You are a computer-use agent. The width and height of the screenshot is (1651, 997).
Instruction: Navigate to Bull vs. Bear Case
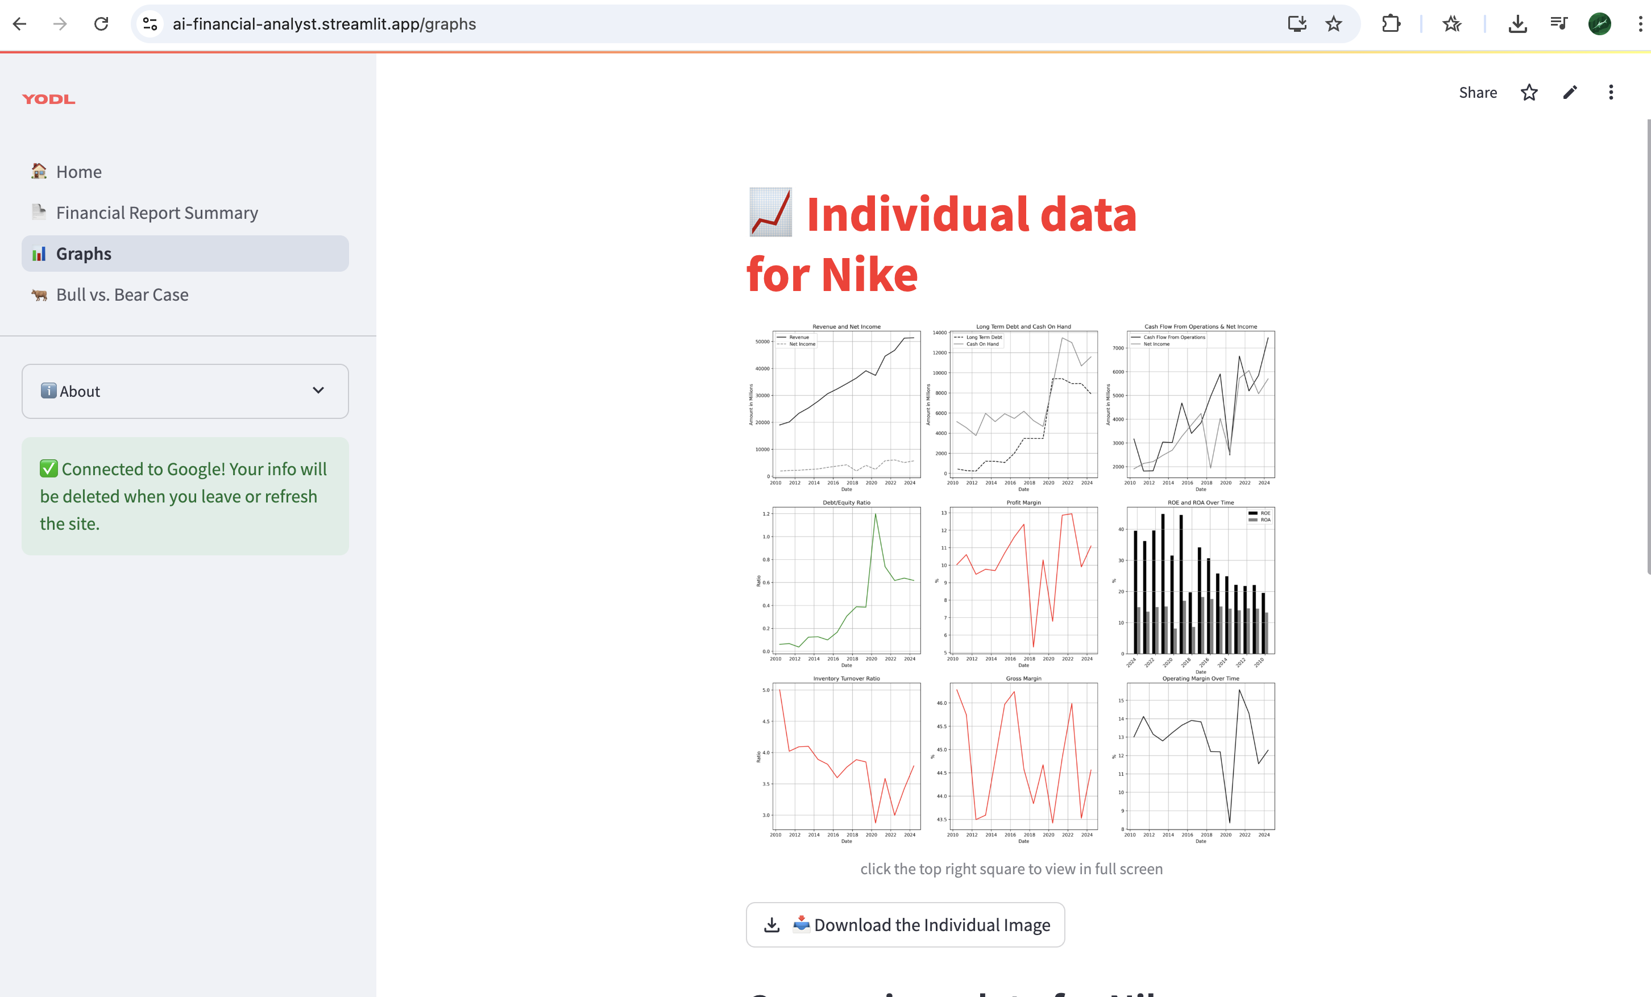click(x=122, y=295)
